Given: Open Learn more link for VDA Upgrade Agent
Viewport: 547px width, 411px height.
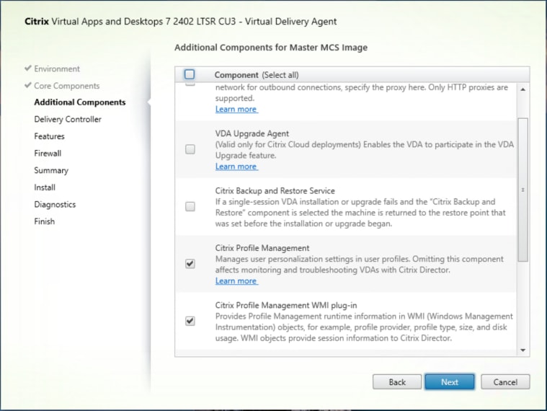Looking at the screenshot, I should [x=236, y=167].
